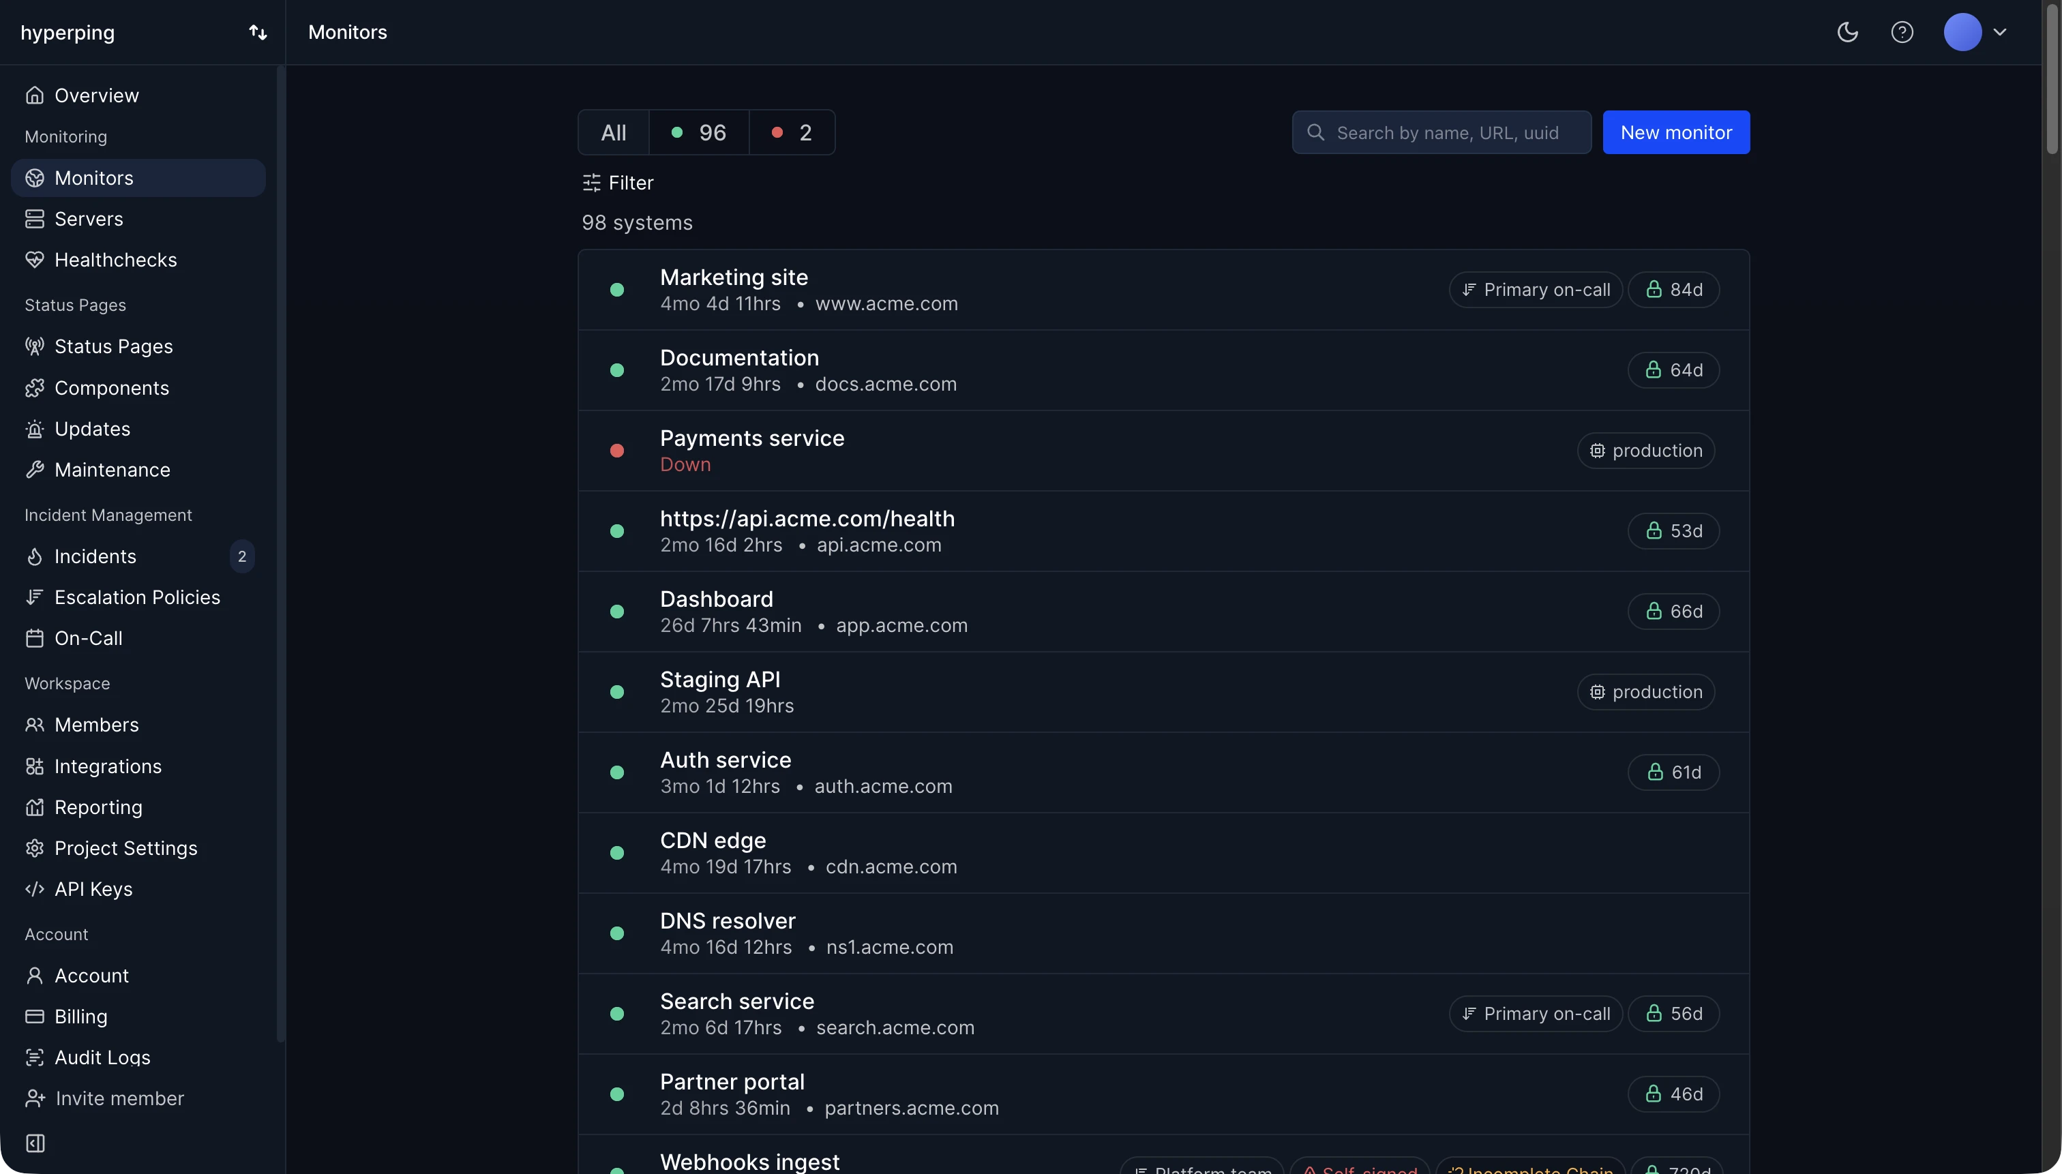
Task: Click the Incidents count badge 2
Action: tap(242, 556)
